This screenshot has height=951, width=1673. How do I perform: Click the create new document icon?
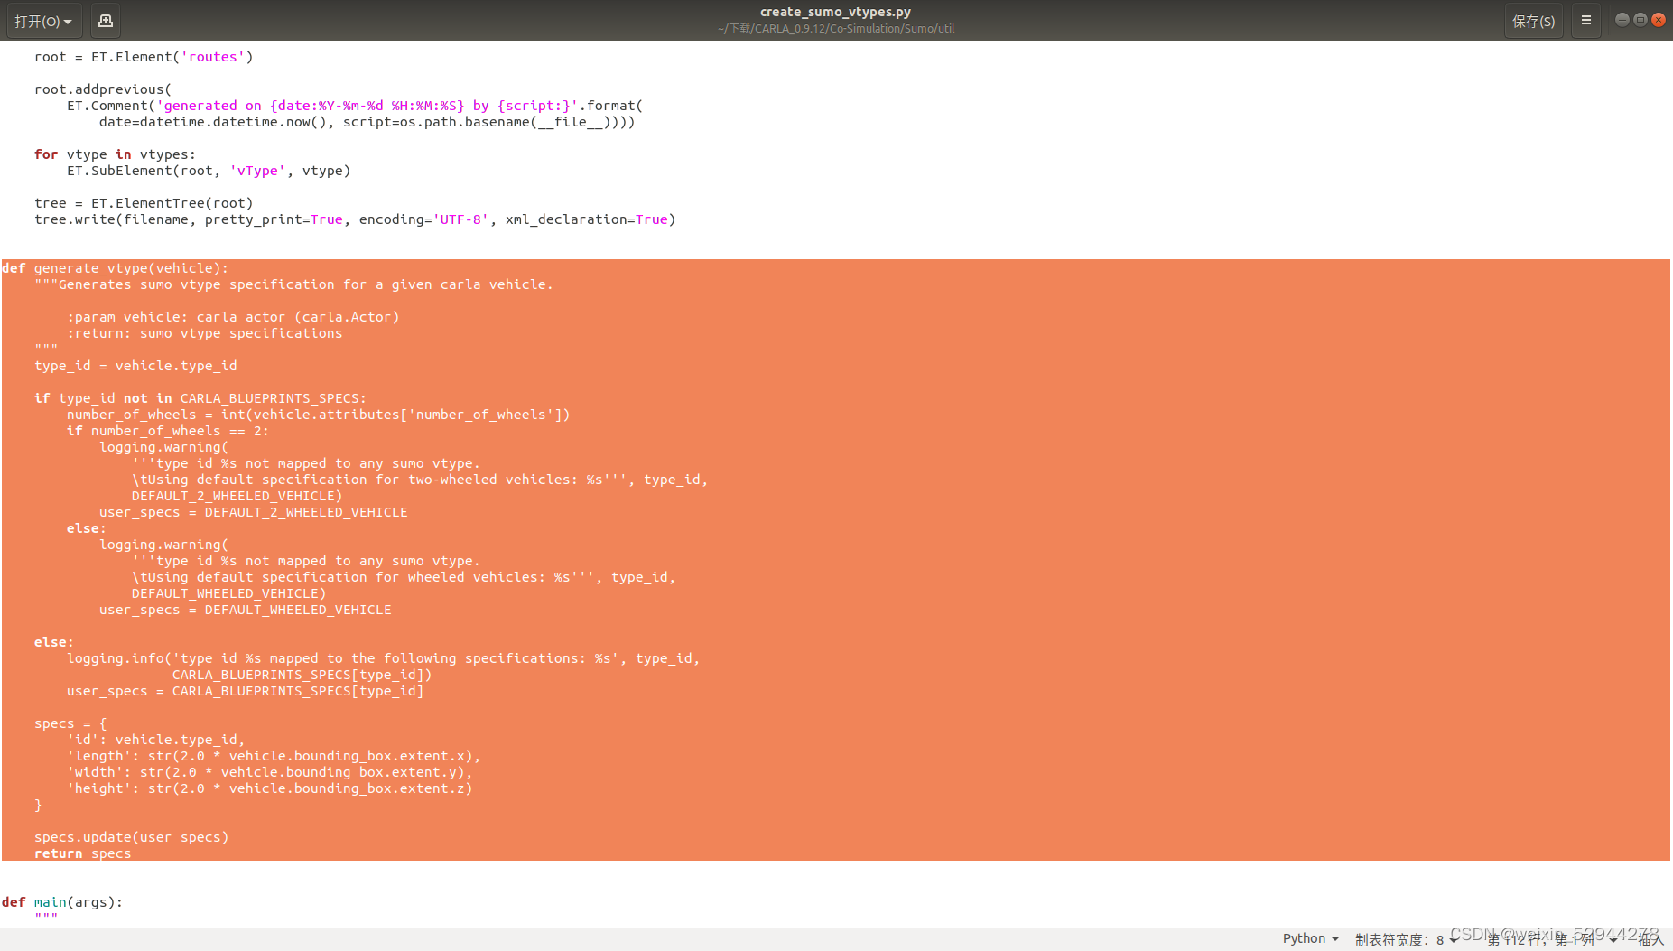[106, 20]
